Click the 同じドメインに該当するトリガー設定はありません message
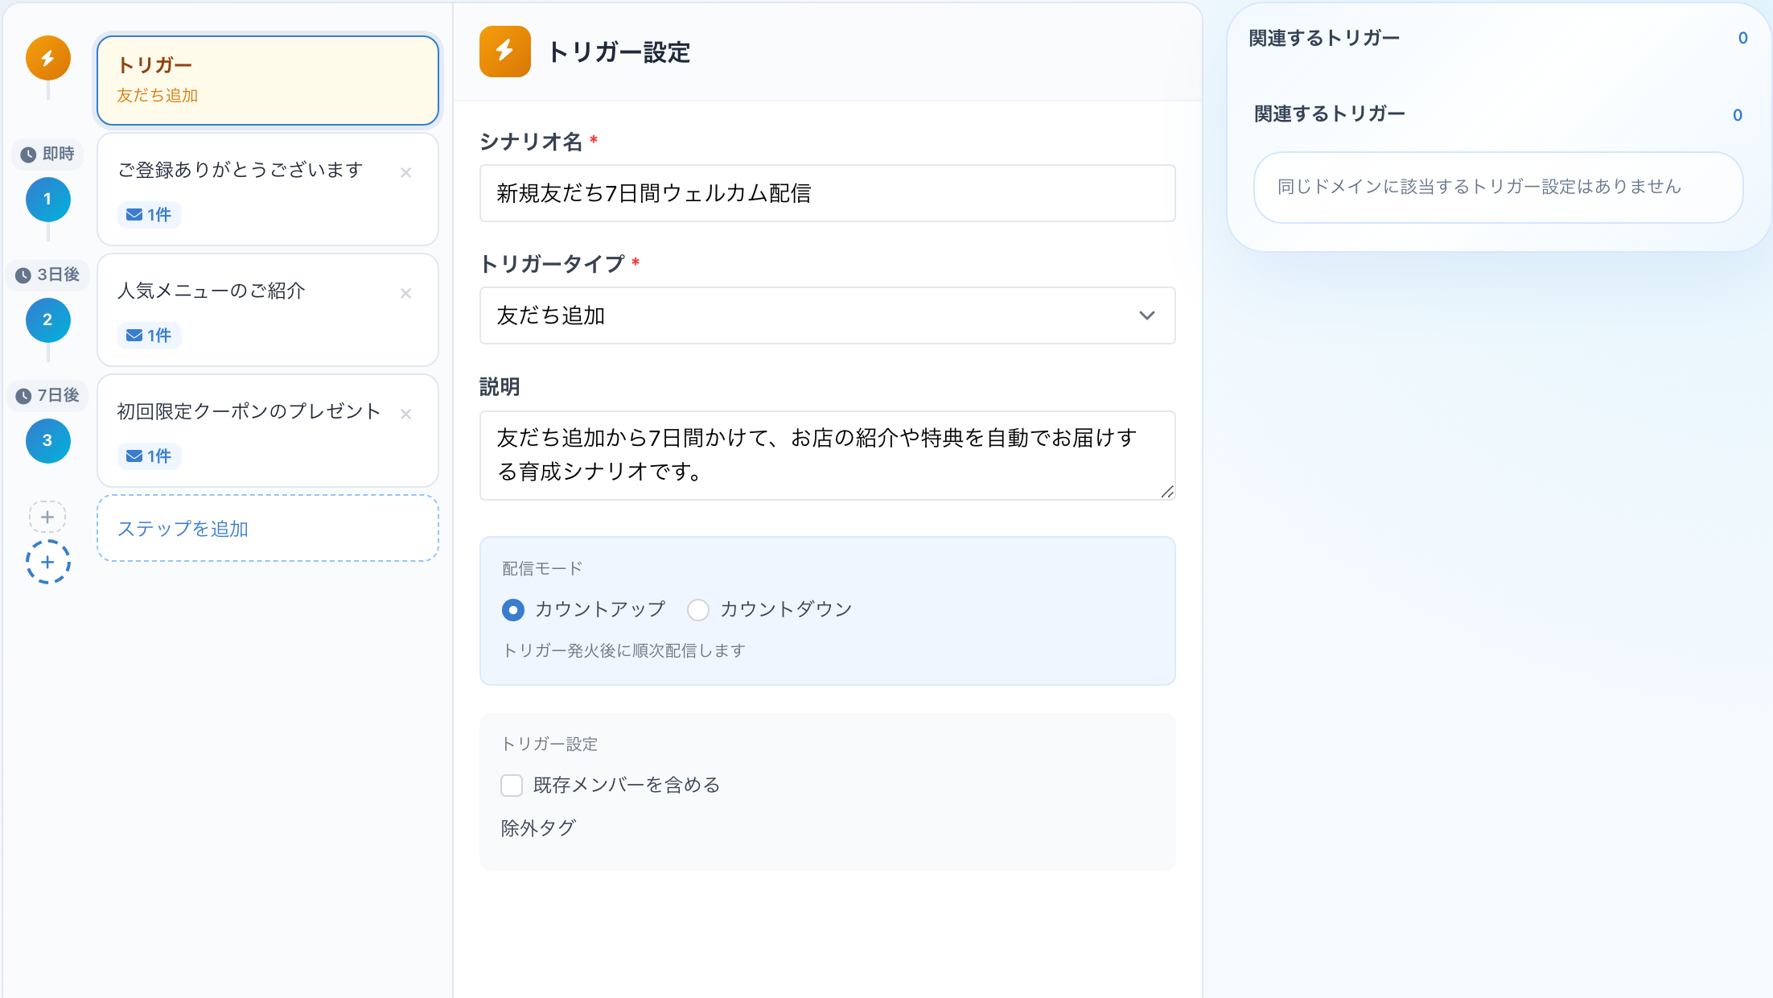Screen dimensions: 1773x998 pyautogui.click(x=1498, y=188)
